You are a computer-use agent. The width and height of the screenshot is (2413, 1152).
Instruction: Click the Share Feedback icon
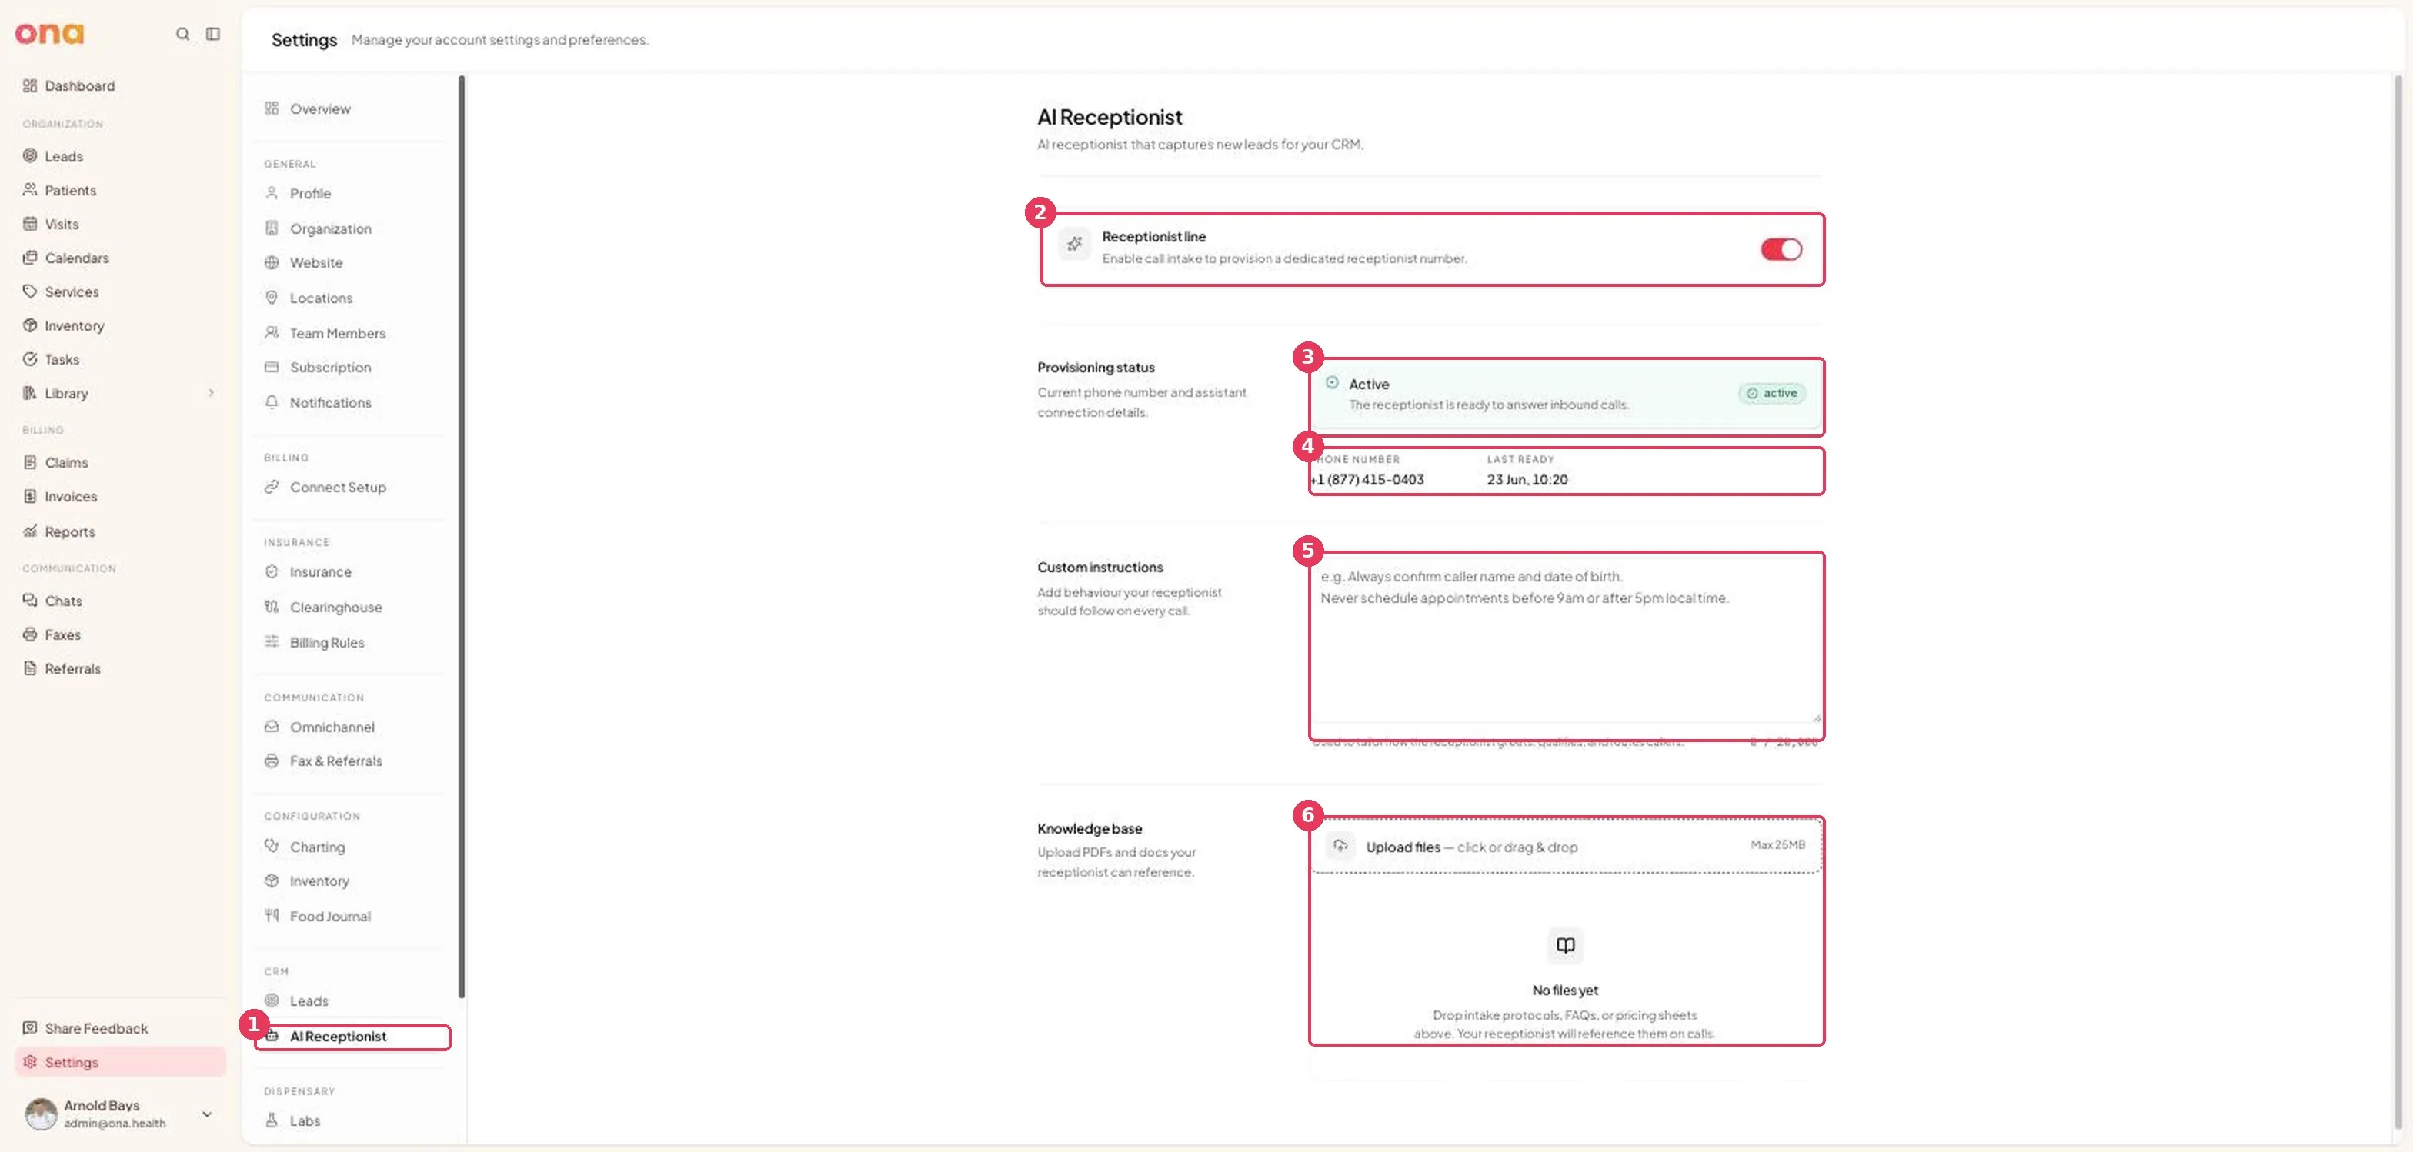(30, 1028)
